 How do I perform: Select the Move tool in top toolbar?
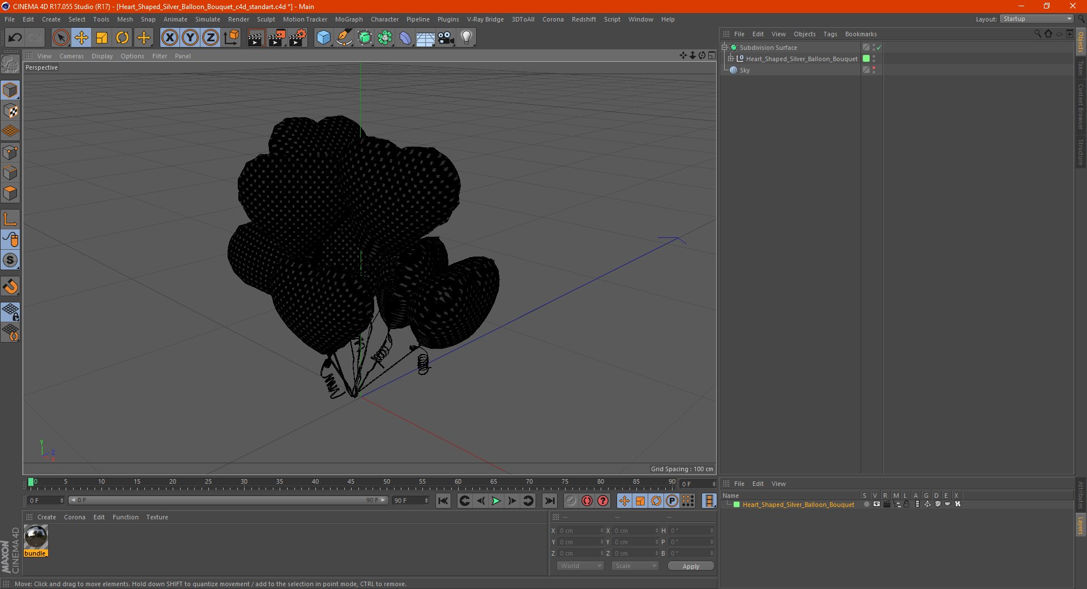(82, 38)
